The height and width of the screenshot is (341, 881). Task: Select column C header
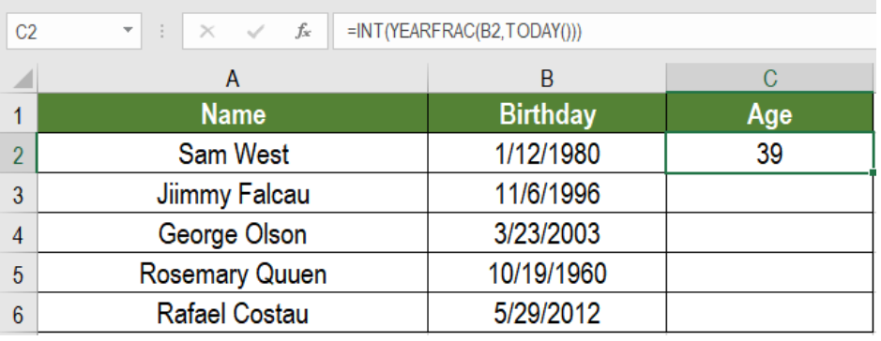(x=770, y=79)
